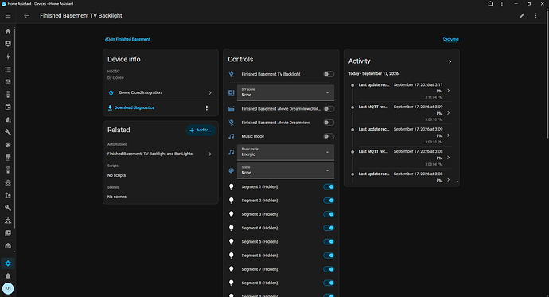Screen dimensions: 549x297
Task: Switch off Segment 7
Action: point(329,269)
